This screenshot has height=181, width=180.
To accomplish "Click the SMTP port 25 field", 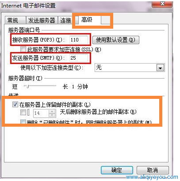I will coord(79,58).
